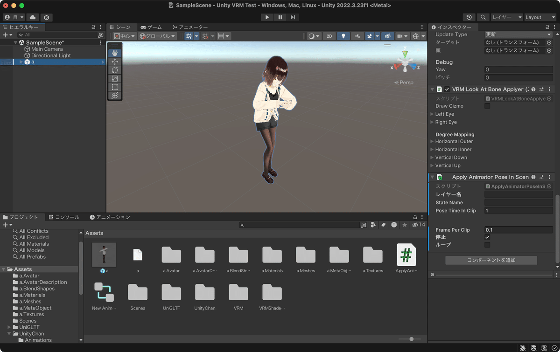560x352 pixels.
Task: Toggle scene view lighting bulb
Action: 343,36
